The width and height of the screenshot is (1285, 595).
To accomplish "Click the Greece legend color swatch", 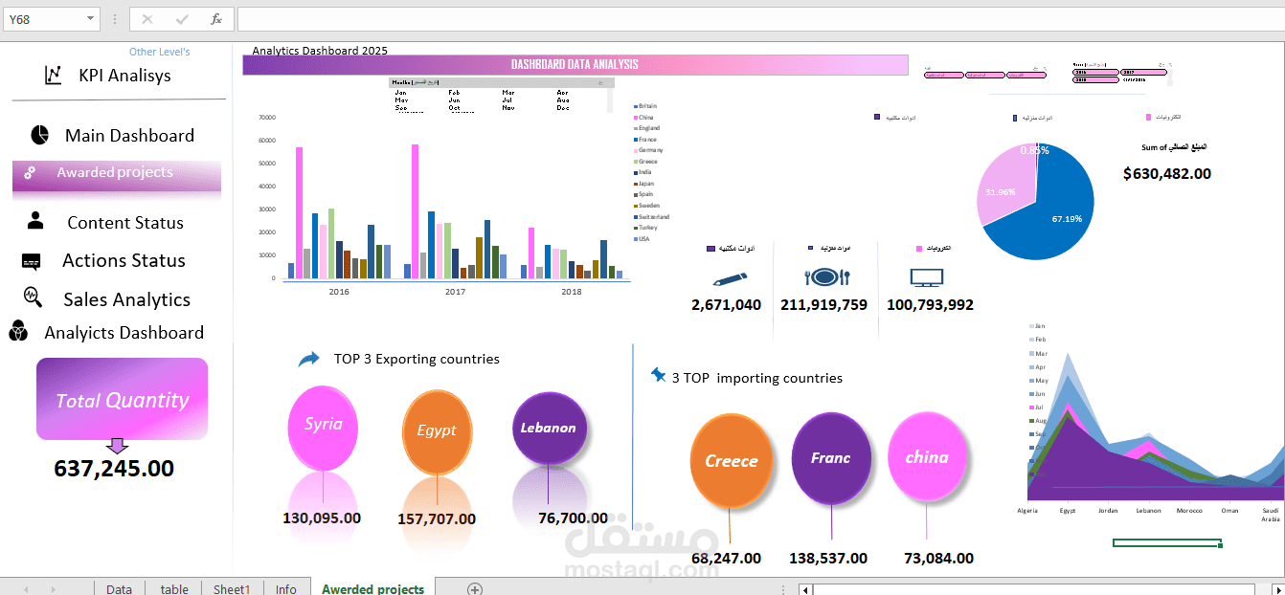I will [635, 162].
